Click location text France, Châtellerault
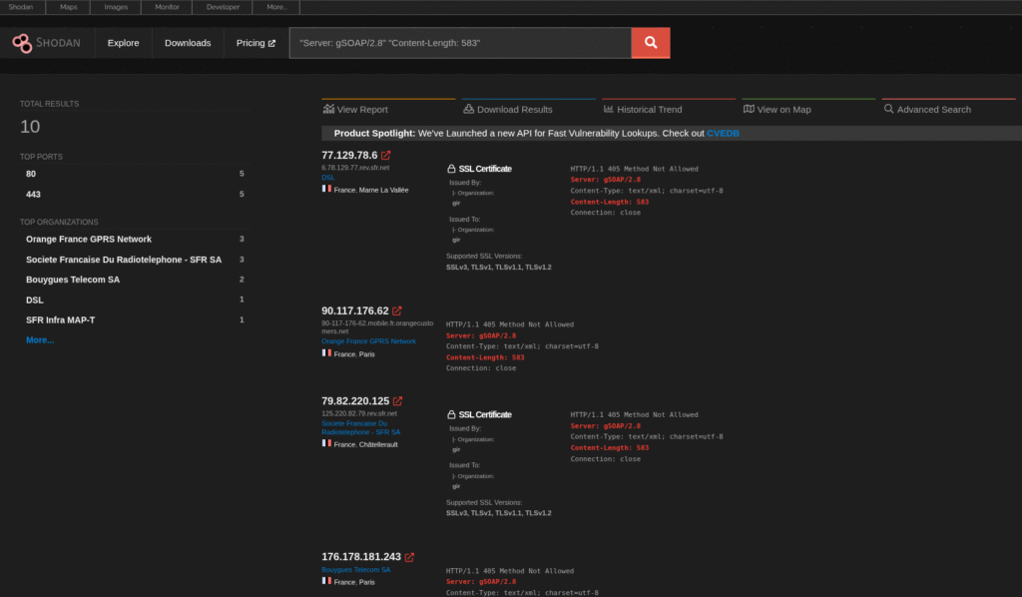The width and height of the screenshot is (1022, 597). [x=365, y=444]
